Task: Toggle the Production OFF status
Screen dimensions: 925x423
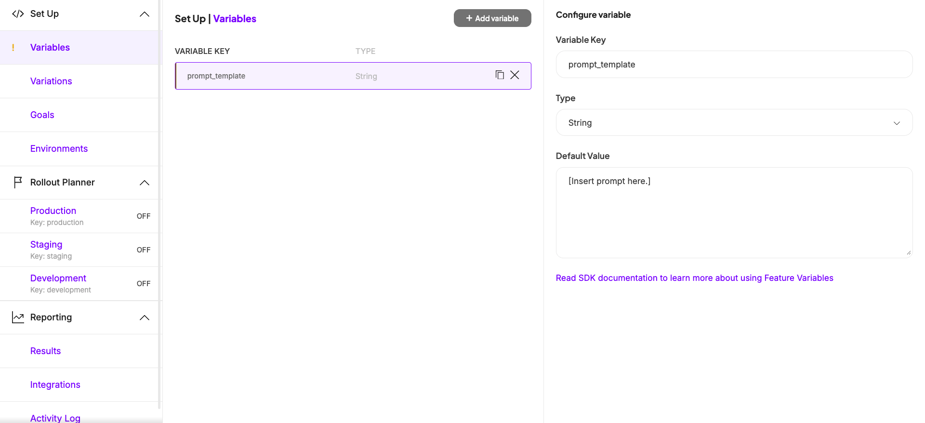Action: coord(144,216)
